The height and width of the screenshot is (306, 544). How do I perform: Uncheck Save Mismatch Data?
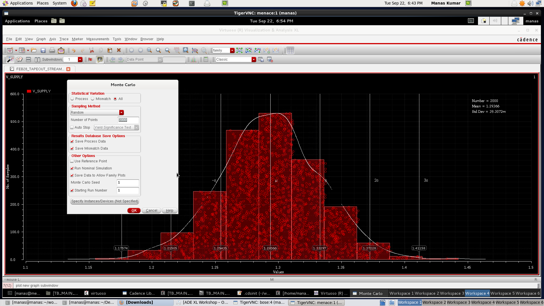72,148
